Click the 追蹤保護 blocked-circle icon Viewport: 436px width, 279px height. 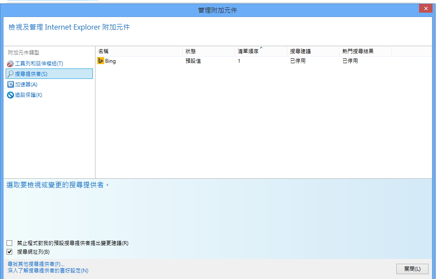click(x=10, y=95)
